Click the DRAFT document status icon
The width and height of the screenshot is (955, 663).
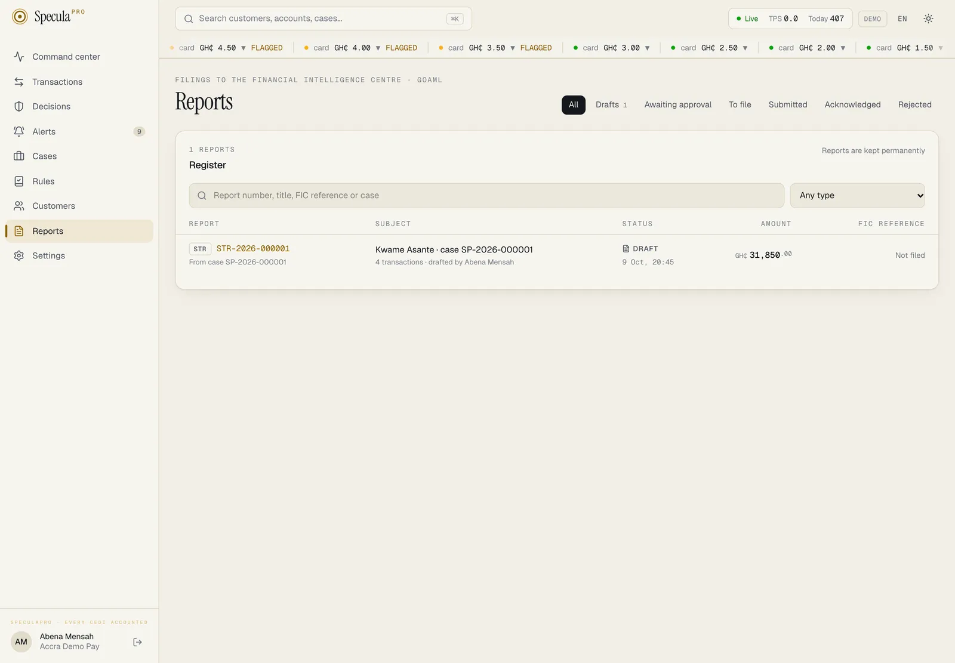click(x=626, y=249)
